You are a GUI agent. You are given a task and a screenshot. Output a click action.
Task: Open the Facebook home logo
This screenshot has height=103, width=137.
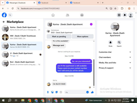pyautogui.click(x=4, y=15)
